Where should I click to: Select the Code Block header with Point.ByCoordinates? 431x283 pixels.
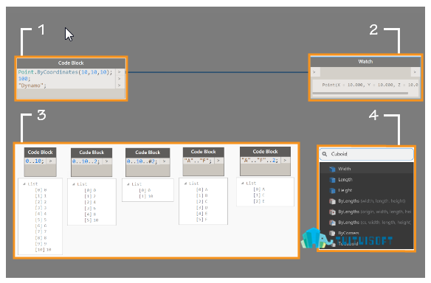(x=71, y=63)
